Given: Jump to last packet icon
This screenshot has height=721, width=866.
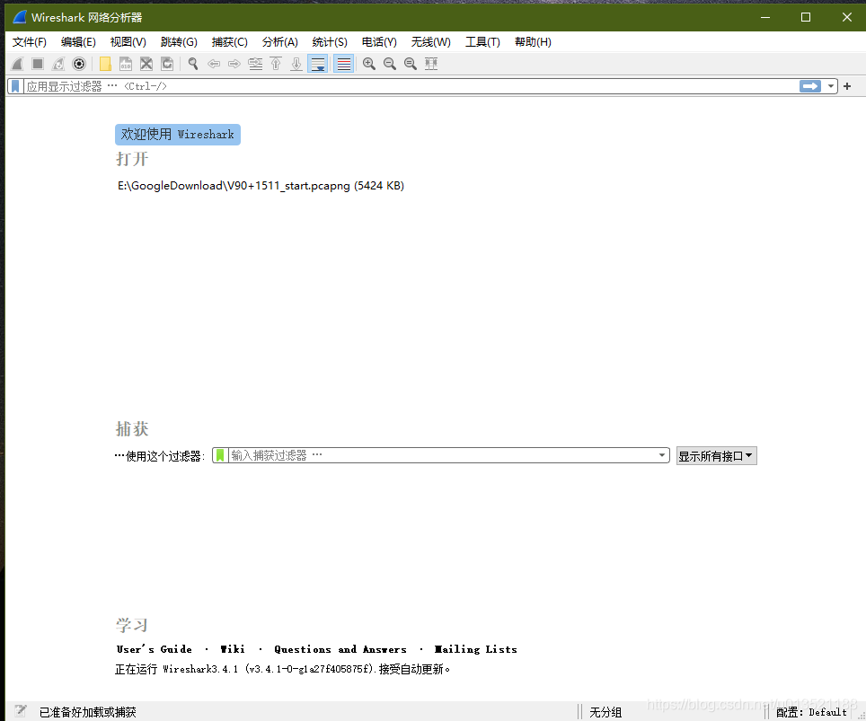Looking at the screenshot, I should tap(296, 64).
